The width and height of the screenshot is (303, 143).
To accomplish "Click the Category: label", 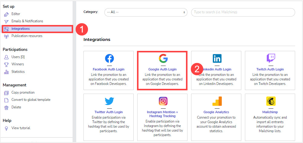I will (x=91, y=12).
